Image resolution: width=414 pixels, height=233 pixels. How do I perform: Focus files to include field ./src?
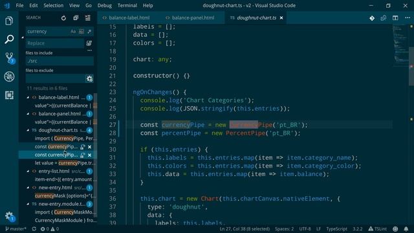click(x=60, y=61)
